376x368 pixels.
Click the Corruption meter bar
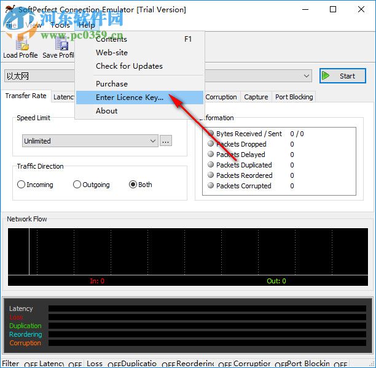point(207,343)
